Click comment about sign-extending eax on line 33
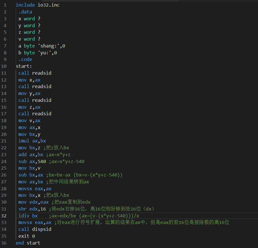 [142, 223]
